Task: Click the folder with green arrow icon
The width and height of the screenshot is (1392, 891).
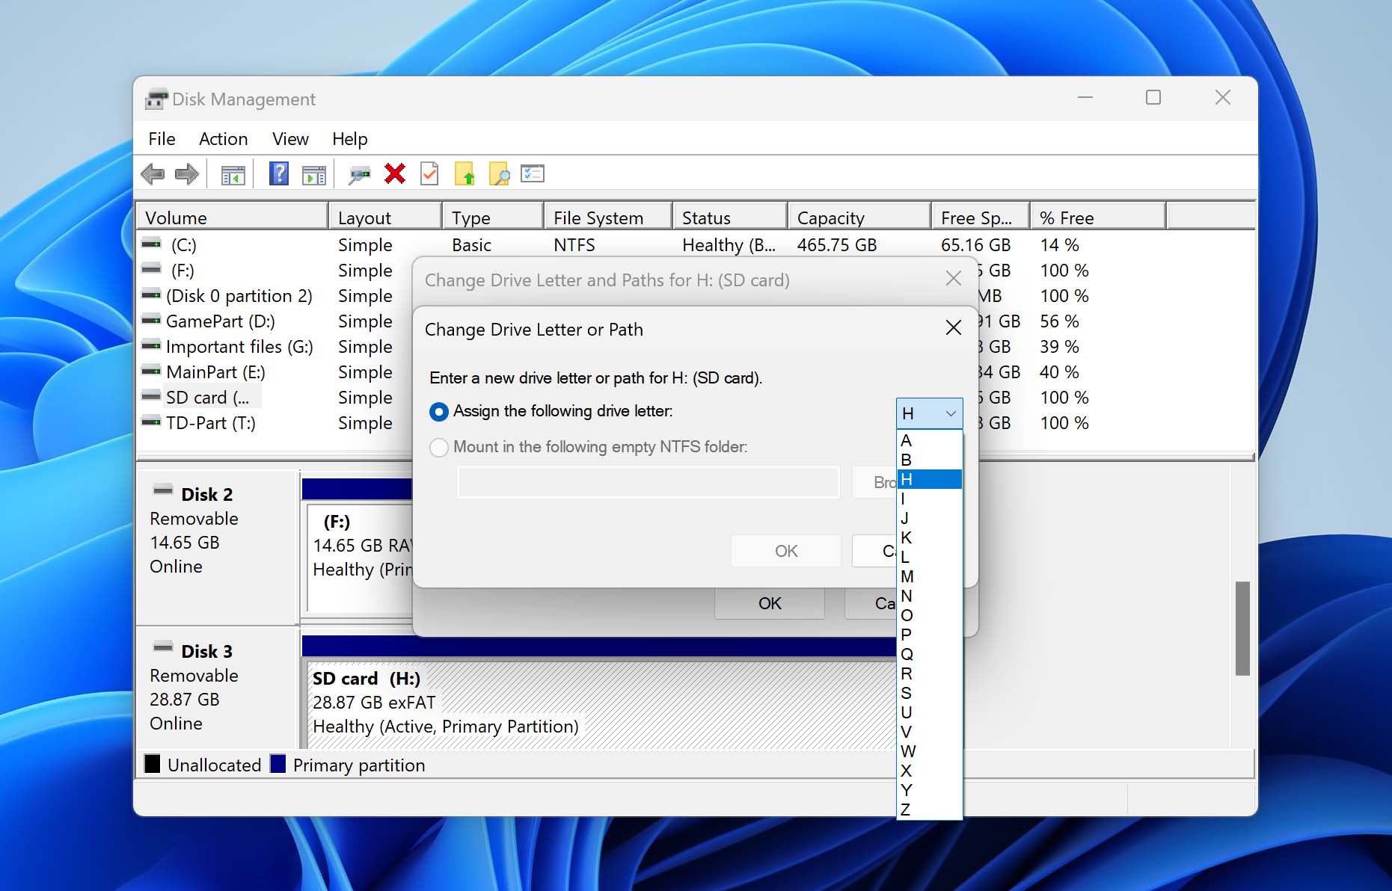Action: click(x=464, y=174)
